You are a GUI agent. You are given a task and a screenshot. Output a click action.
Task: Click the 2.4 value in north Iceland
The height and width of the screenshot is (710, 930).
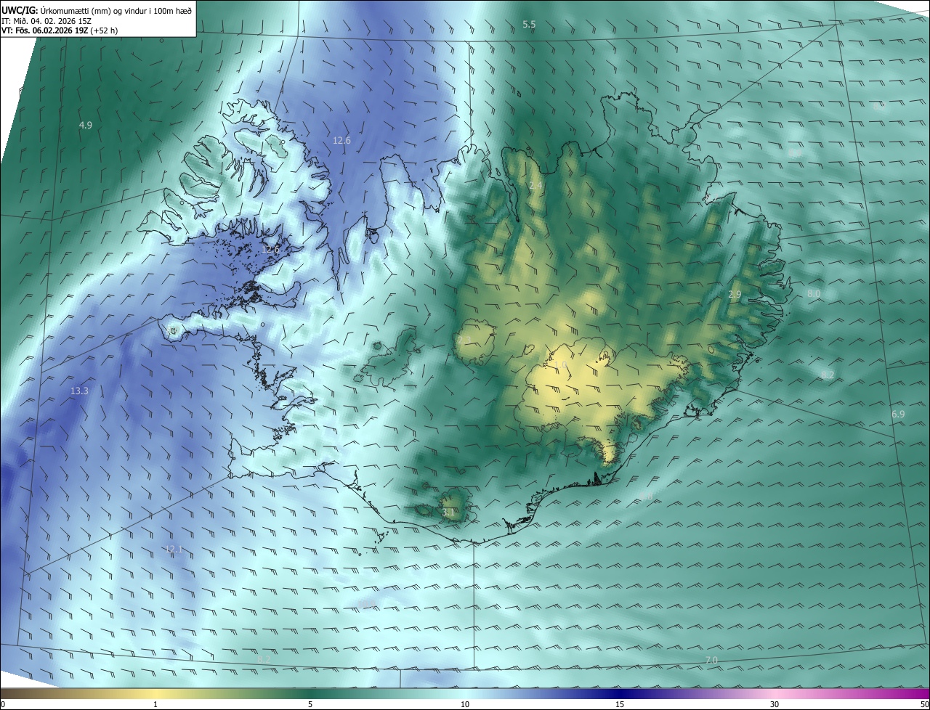535,186
